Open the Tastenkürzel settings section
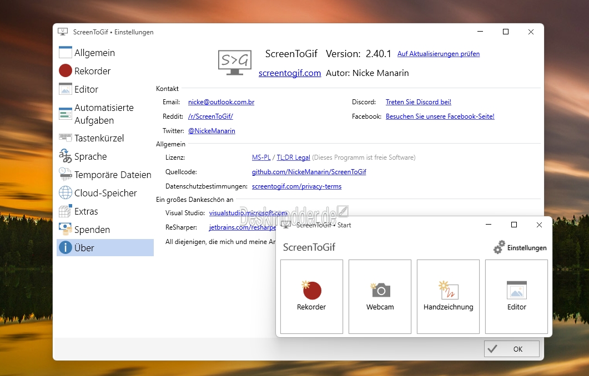The image size is (589, 376). click(105, 138)
